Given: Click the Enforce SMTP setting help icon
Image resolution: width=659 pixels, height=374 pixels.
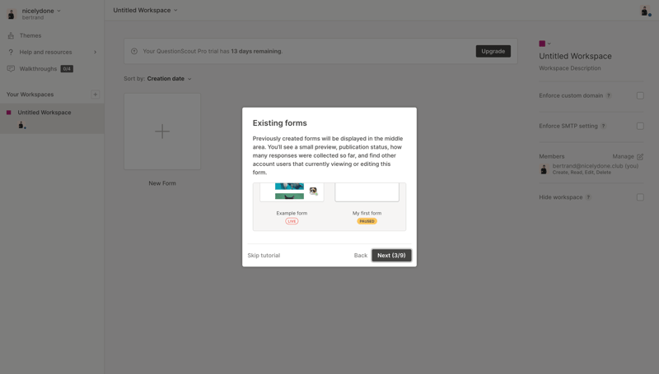Looking at the screenshot, I should coord(603,126).
